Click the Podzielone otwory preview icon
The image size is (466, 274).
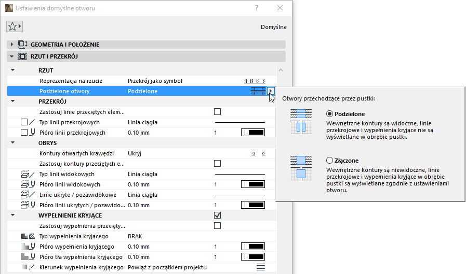258,91
